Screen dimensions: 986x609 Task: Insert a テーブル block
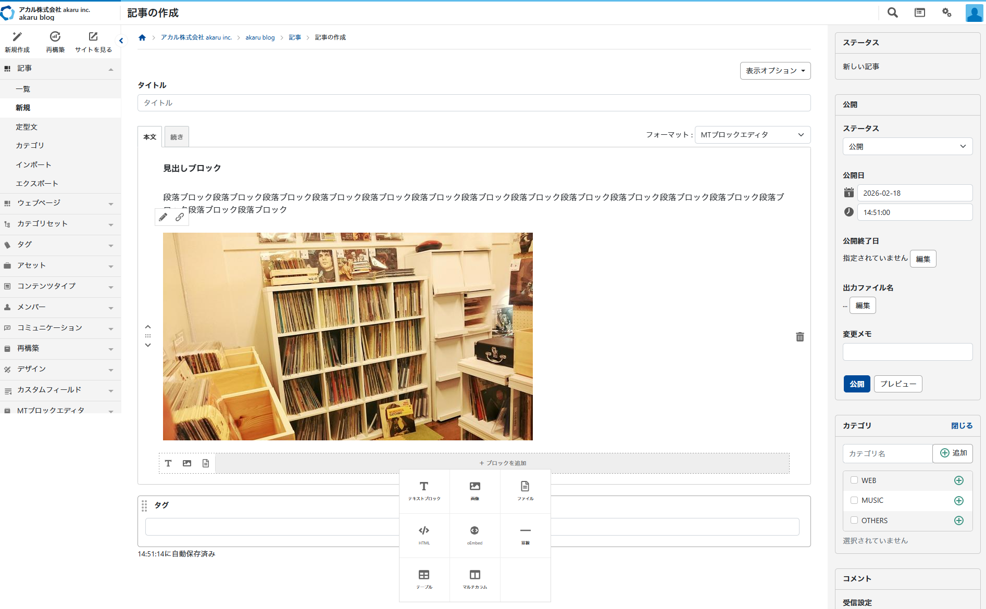(424, 578)
